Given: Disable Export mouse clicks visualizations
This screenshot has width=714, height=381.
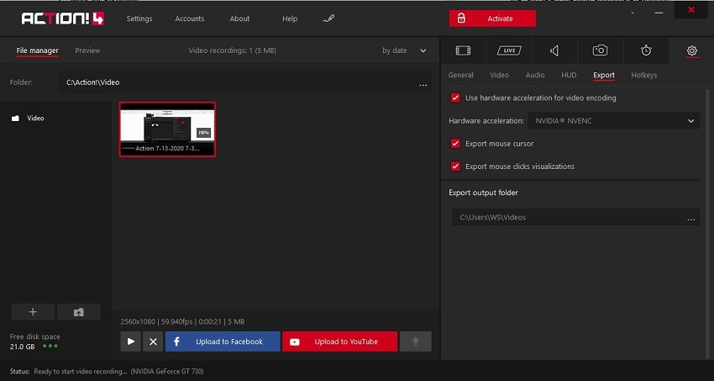Looking at the screenshot, I should click(455, 167).
